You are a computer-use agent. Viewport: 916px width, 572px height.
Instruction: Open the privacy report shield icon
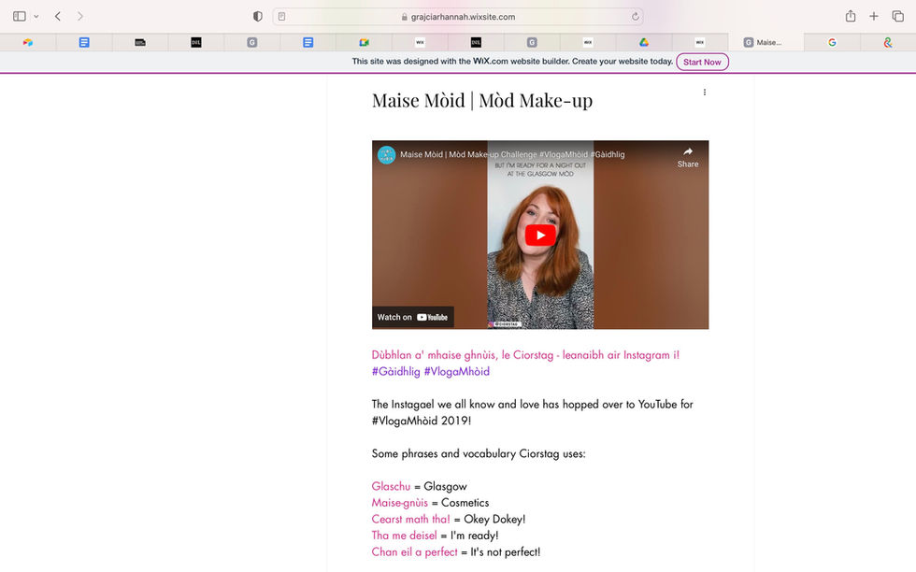click(258, 17)
